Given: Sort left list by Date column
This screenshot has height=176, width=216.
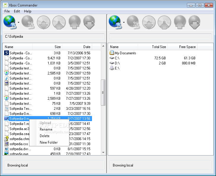Looking at the screenshot, I should (77, 47).
